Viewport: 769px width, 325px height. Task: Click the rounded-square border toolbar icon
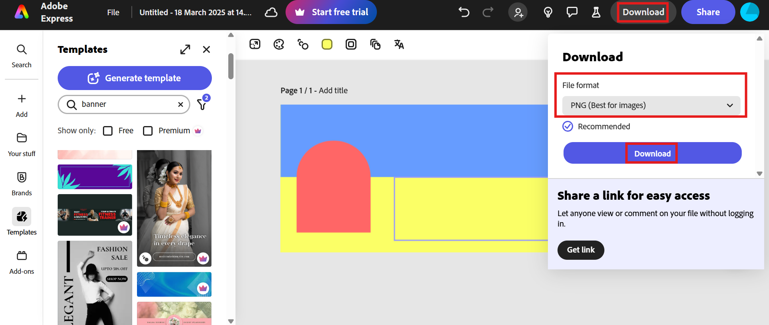351,44
